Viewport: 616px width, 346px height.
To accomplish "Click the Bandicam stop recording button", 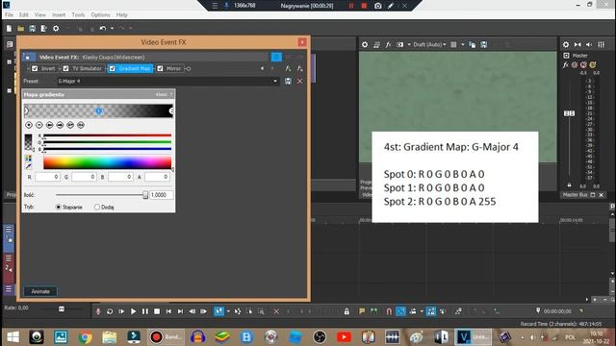I will click(x=364, y=6).
